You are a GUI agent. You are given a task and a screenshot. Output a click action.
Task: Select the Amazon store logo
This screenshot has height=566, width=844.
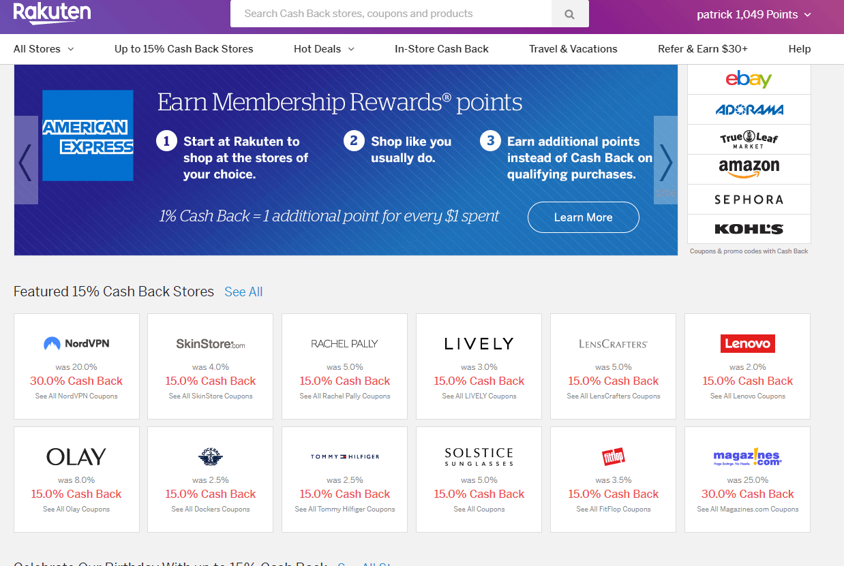(x=749, y=168)
